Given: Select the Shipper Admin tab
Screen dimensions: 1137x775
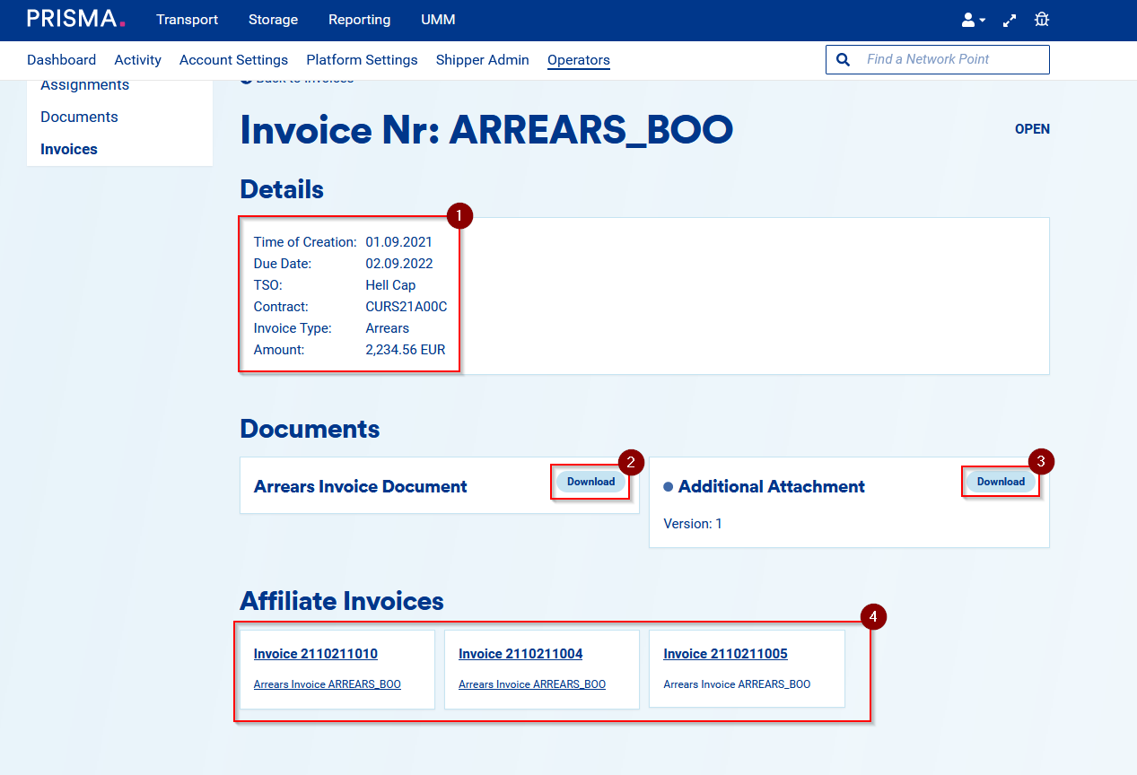Looking at the screenshot, I should coord(482,60).
